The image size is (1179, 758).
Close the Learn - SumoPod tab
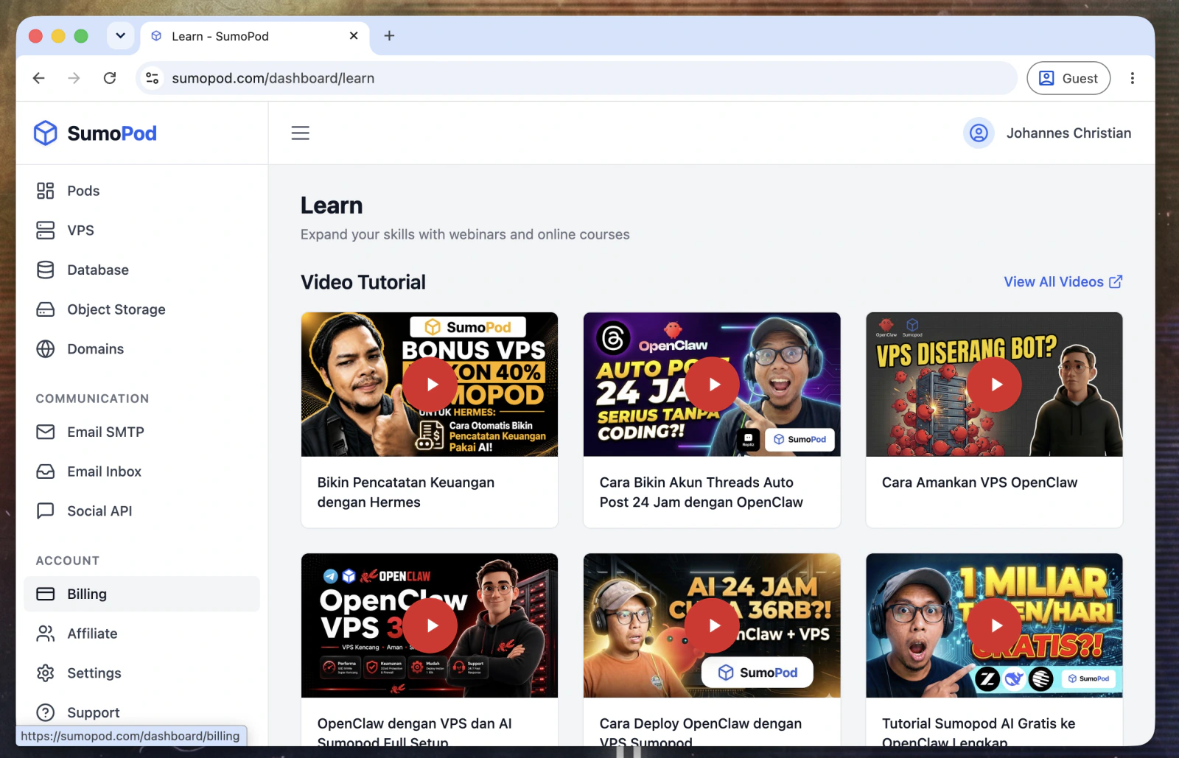(354, 35)
